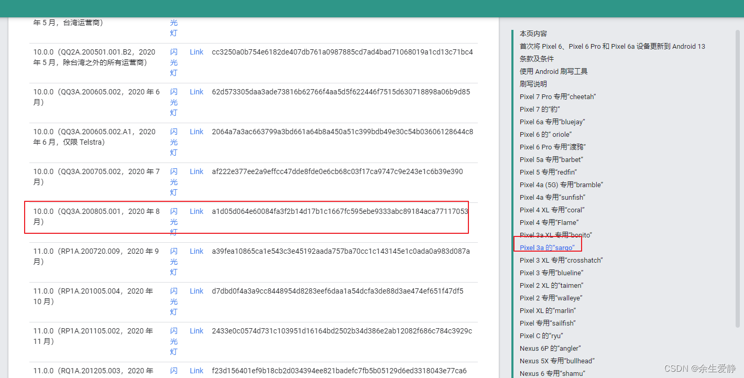Jump to Pixel 6a bluejay section

pos(552,122)
